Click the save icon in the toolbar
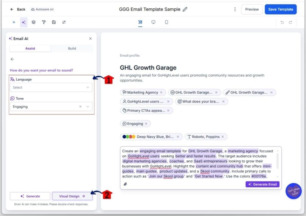This screenshot has width=306, height=216. [54, 22]
